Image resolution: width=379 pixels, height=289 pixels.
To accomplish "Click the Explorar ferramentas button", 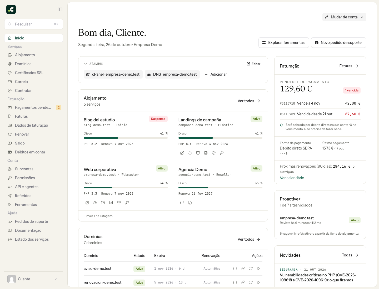I will tap(283, 43).
